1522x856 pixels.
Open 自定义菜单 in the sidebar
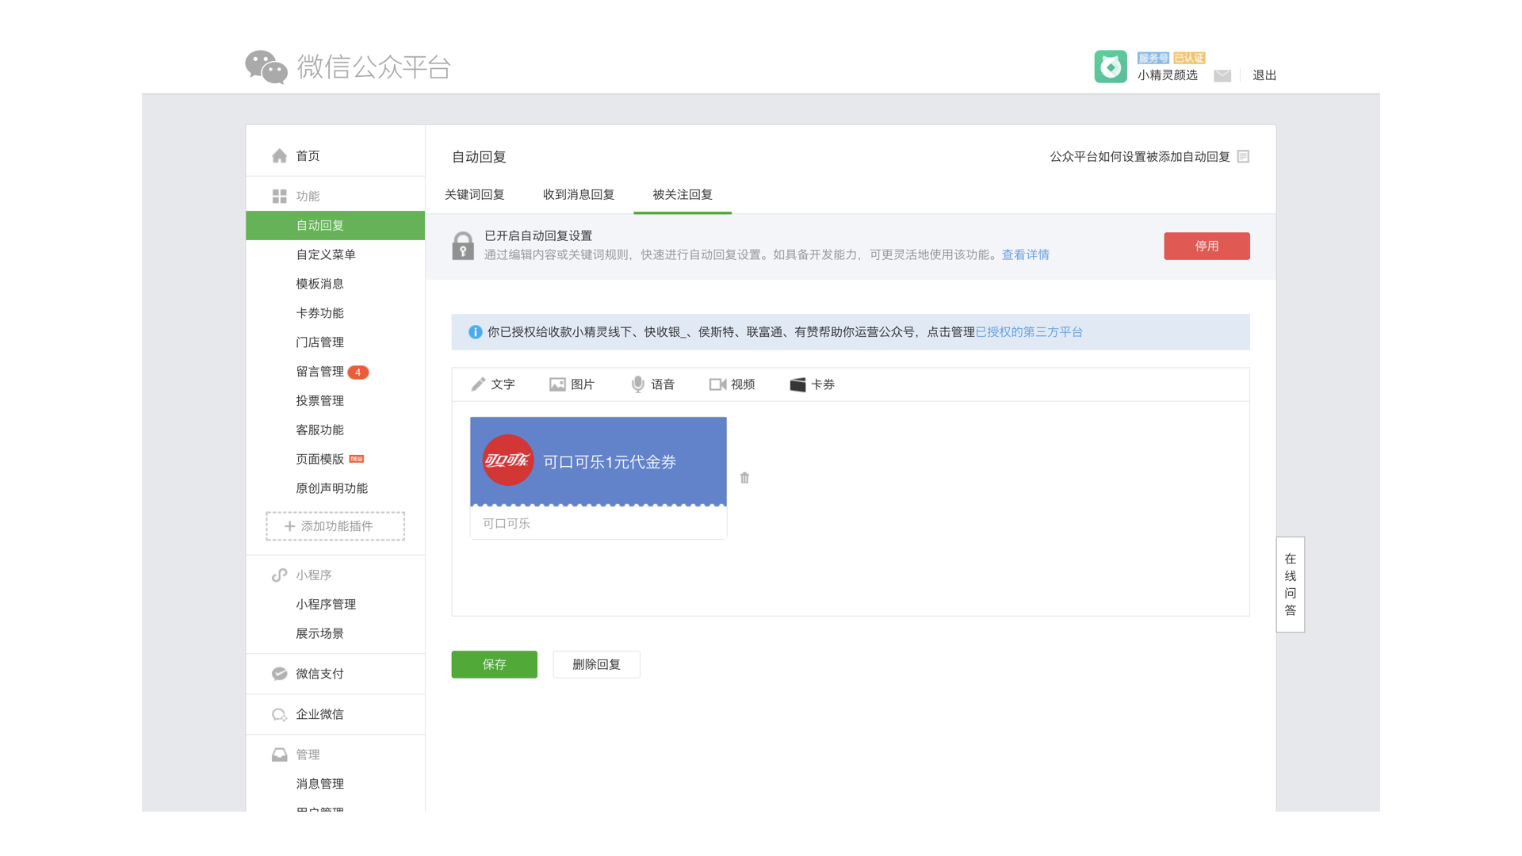click(326, 254)
